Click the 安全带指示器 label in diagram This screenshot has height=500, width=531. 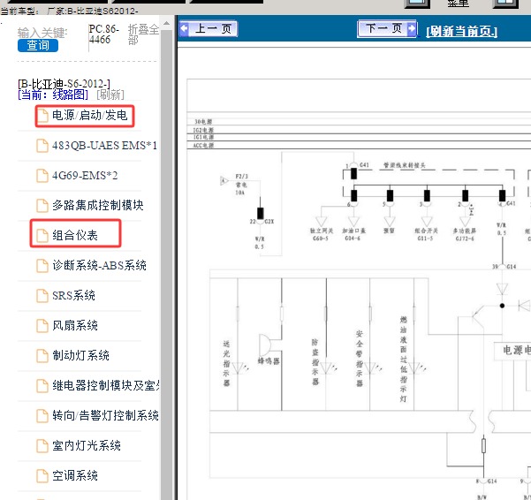coord(360,359)
